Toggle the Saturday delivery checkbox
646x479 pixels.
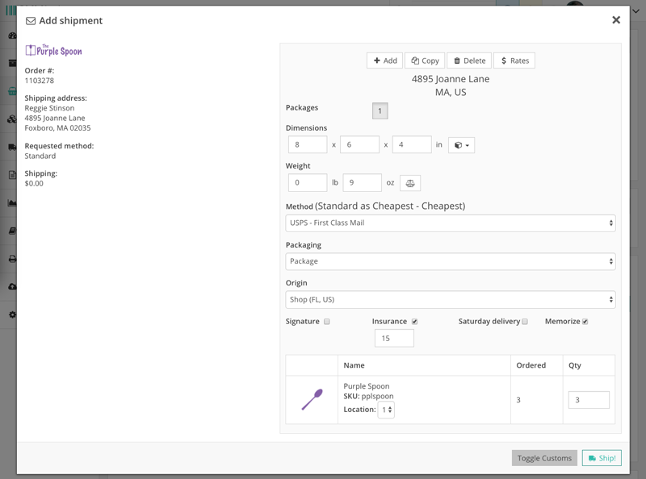[525, 322]
